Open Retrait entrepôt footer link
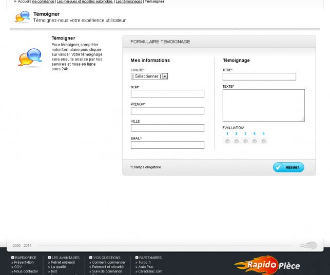This screenshot has height=275, width=330. [63, 262]
